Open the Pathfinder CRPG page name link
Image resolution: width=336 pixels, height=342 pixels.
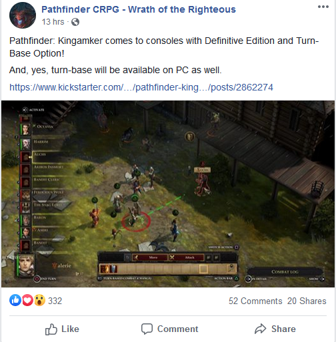coord(139,9)
